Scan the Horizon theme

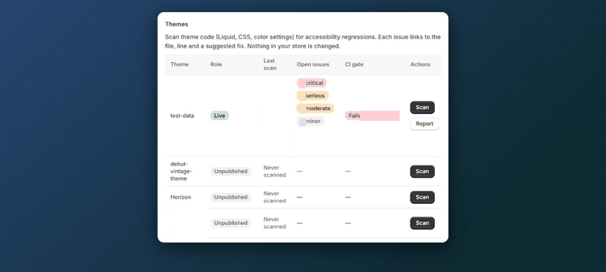422,197
